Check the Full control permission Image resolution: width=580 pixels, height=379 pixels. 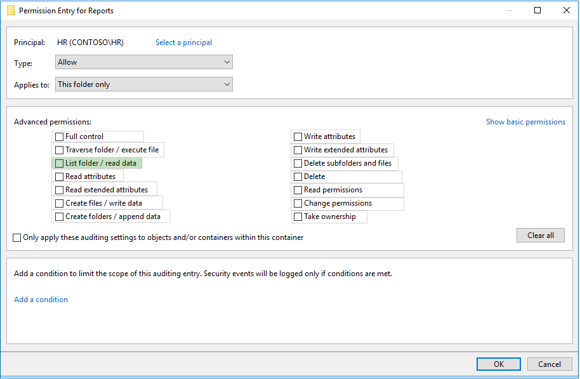(59, 136)
